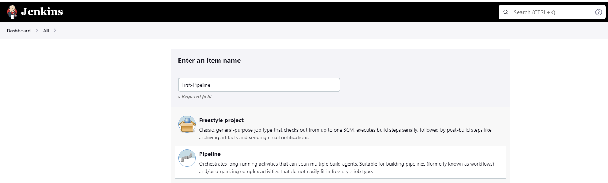Open the All breadcrumb link
608x183 pixels.
[x=46, y=31]
